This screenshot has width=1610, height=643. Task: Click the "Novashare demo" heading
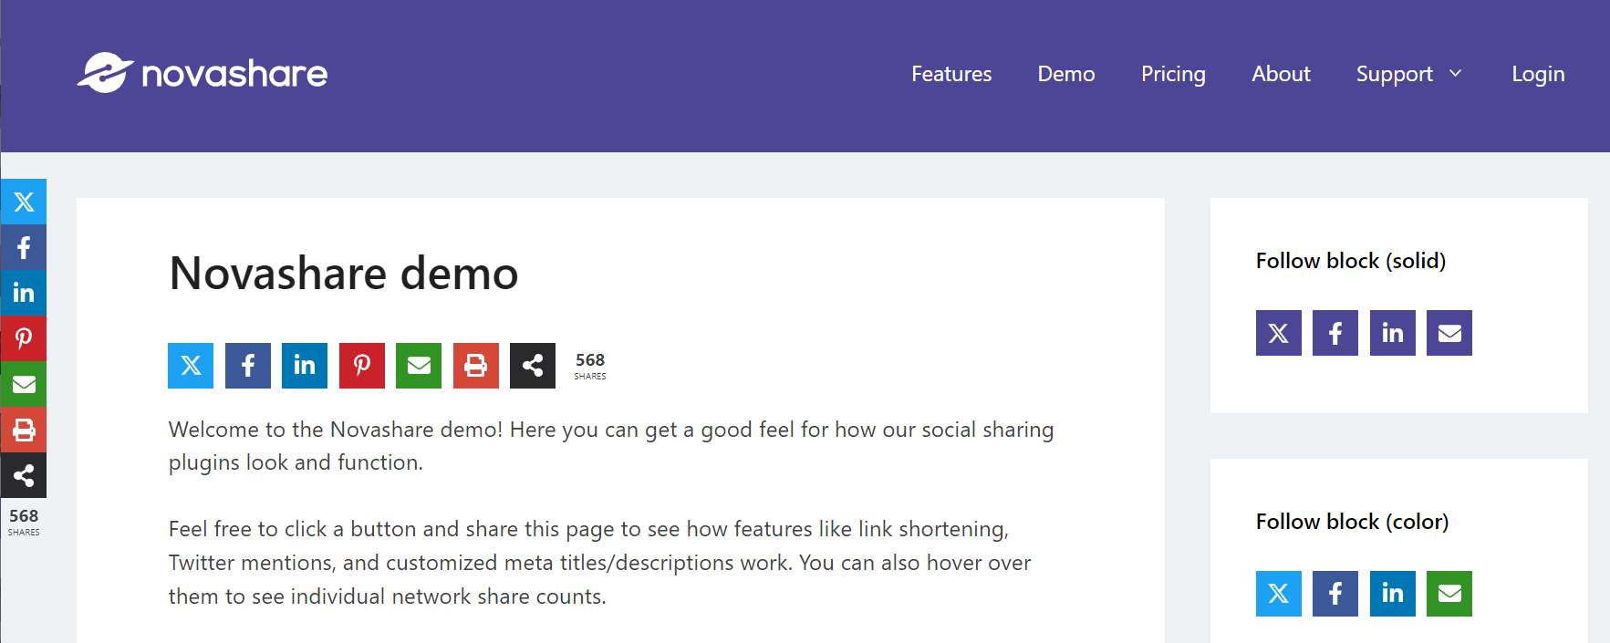point(344,273)
